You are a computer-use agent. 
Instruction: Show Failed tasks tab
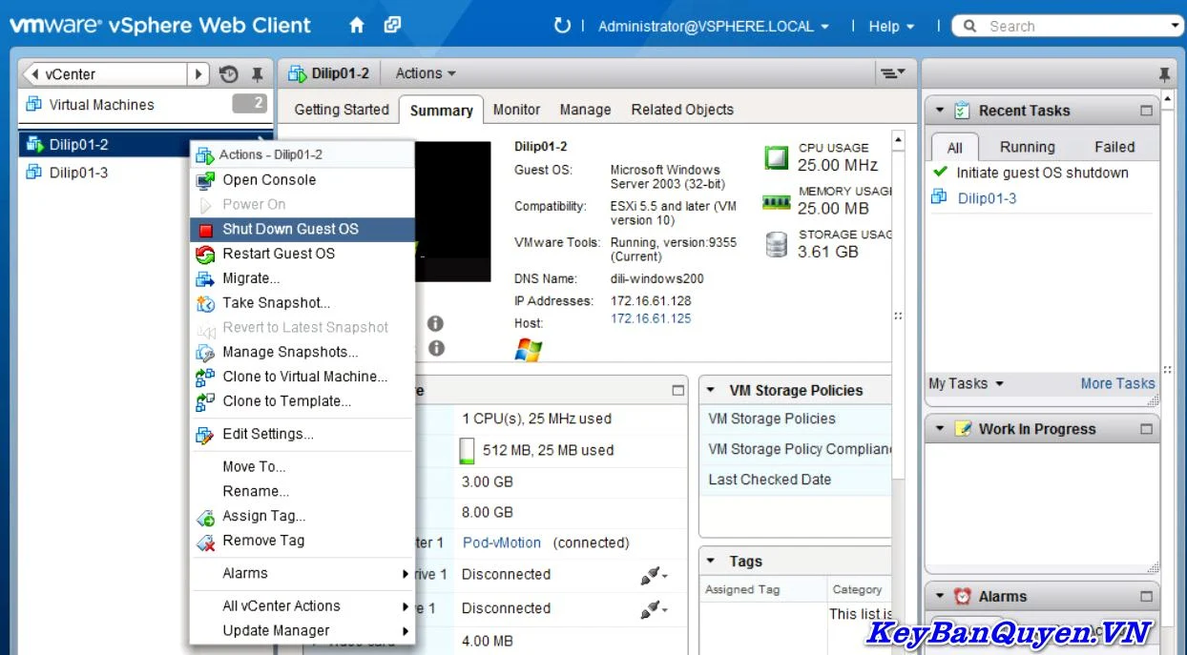pyautogui.click(x=1114, y=147)
